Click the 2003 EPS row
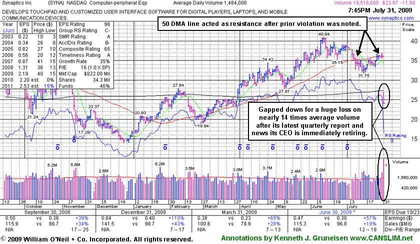This screenshot has height=244, width=420. tap(28, 36)
